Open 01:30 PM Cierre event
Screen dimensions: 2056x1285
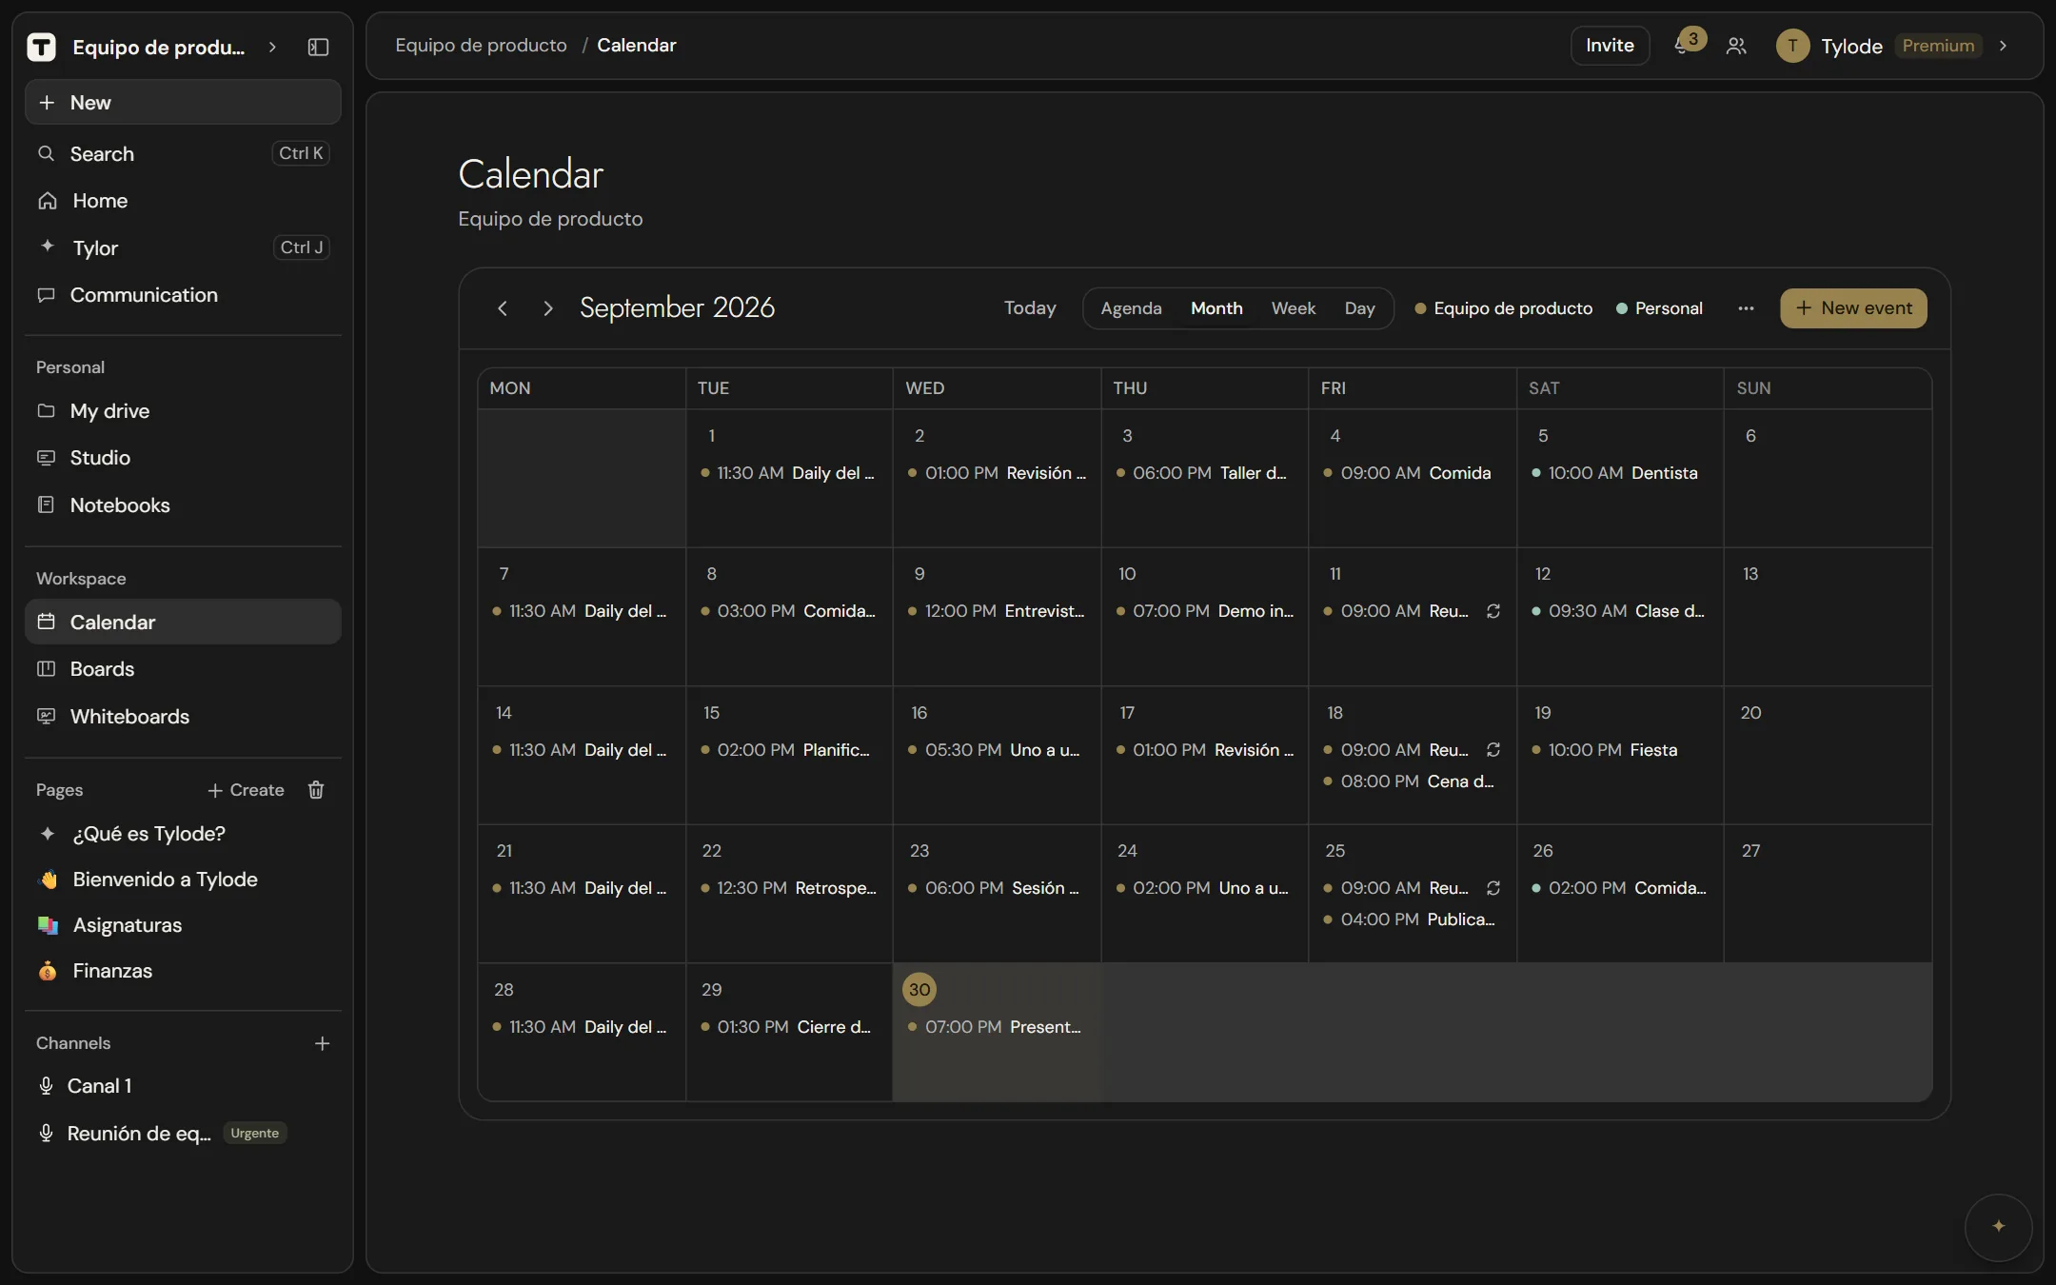click(x=788, y=1027)
